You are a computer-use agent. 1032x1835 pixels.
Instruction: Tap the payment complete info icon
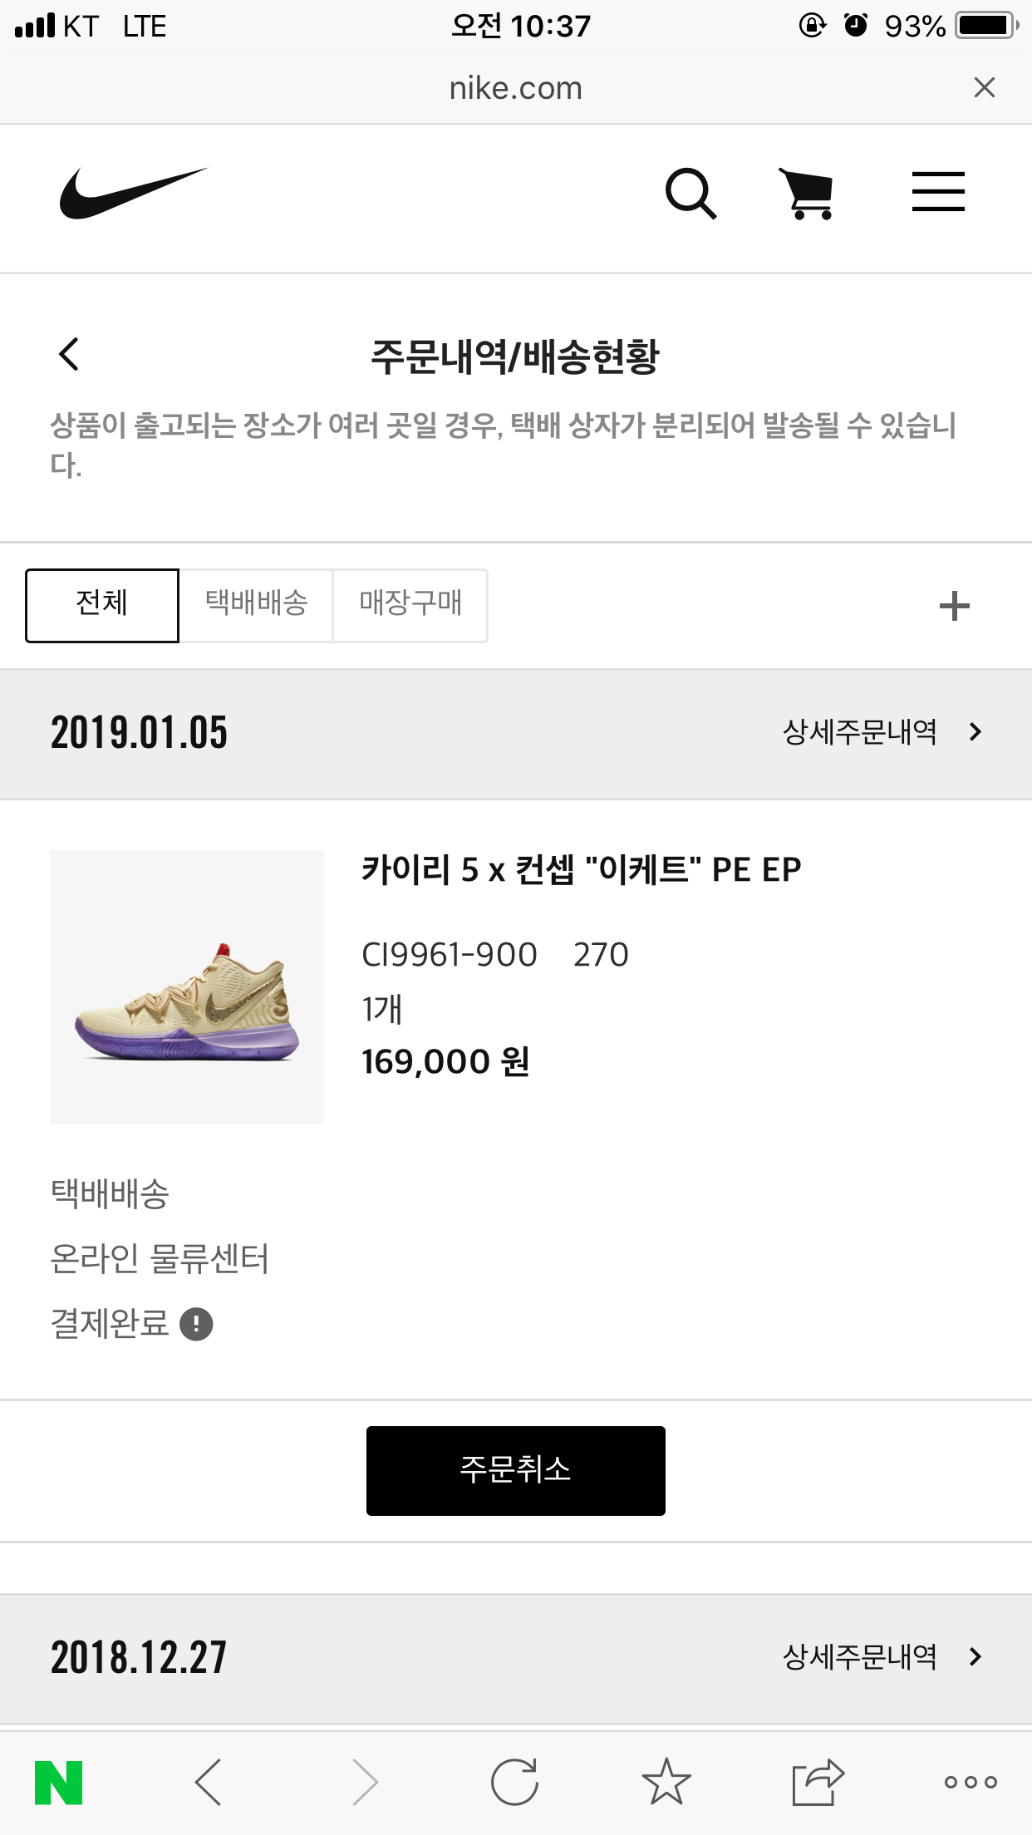click(197, 1324)
